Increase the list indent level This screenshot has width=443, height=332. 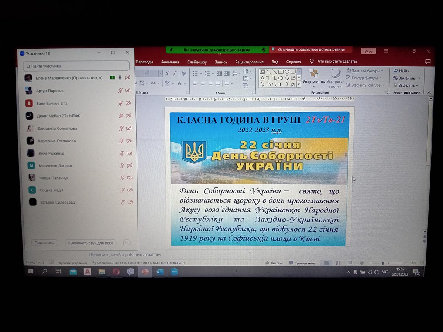(x=227, y=73)
